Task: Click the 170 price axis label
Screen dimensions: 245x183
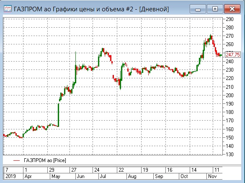Action: click(x=230, y=121)
